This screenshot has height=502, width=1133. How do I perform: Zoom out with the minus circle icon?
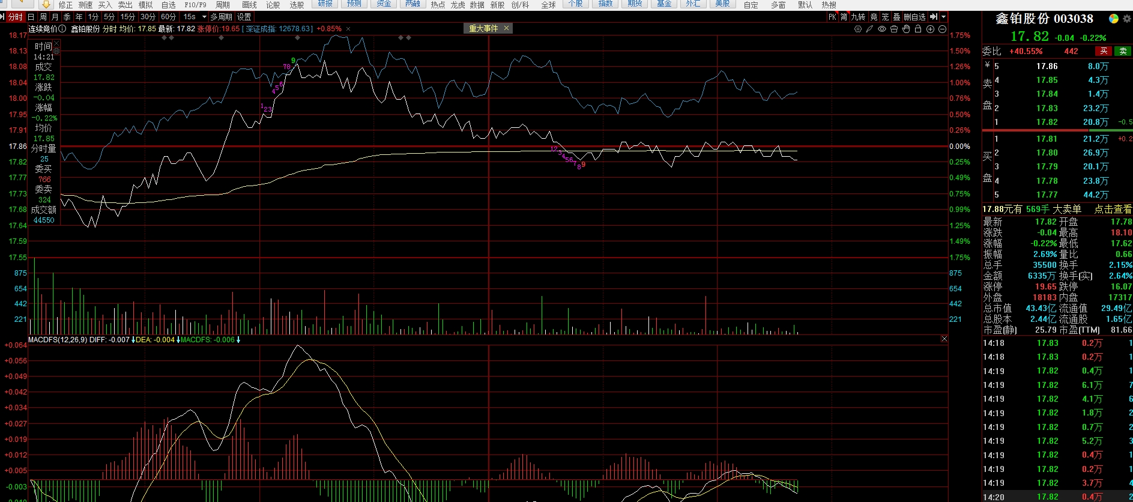click(x=942, y=29)
